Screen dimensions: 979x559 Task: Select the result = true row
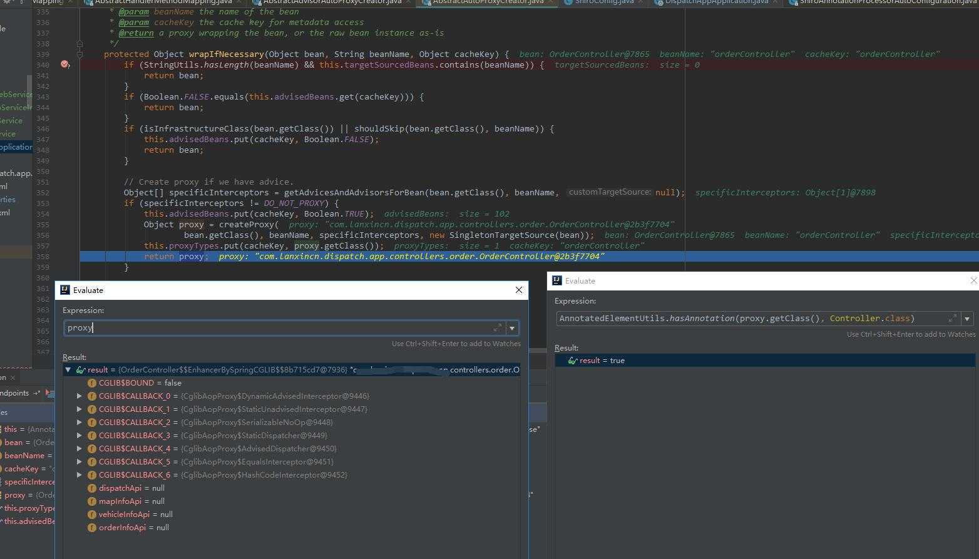766,361
